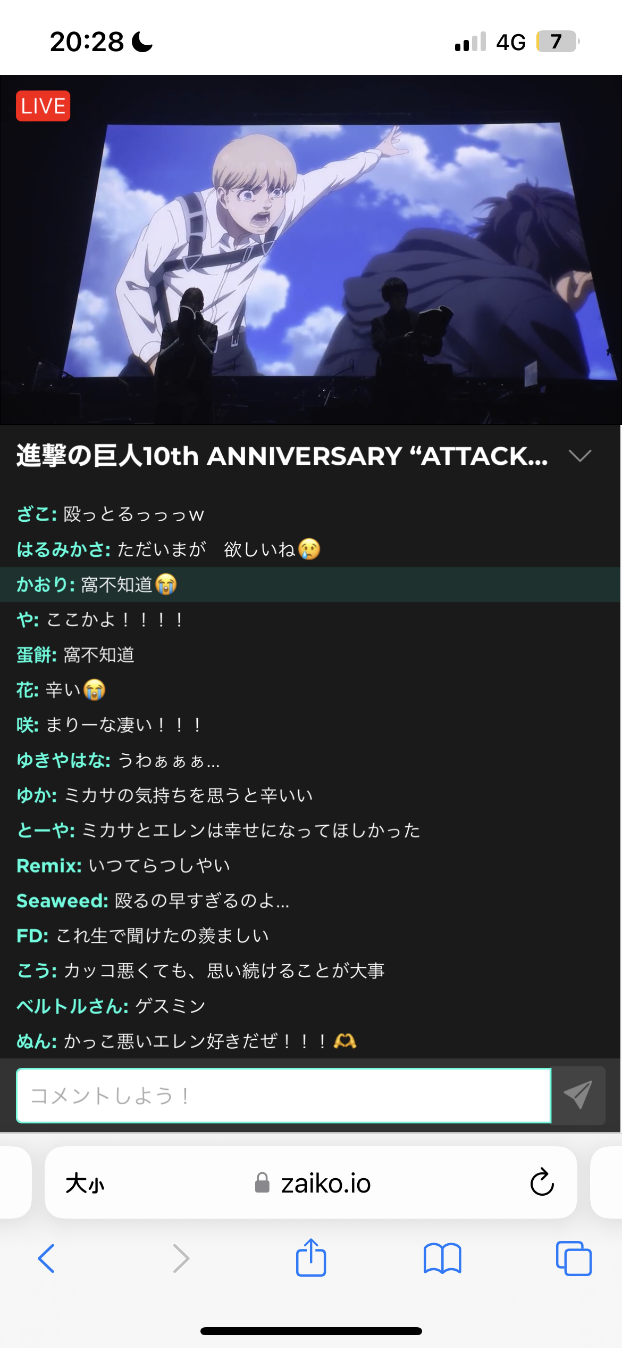Image resolution: width=622 pixels, height=1348 pixels.
Task: Select the username Seaweed in chat
Action: pos(62,900)
